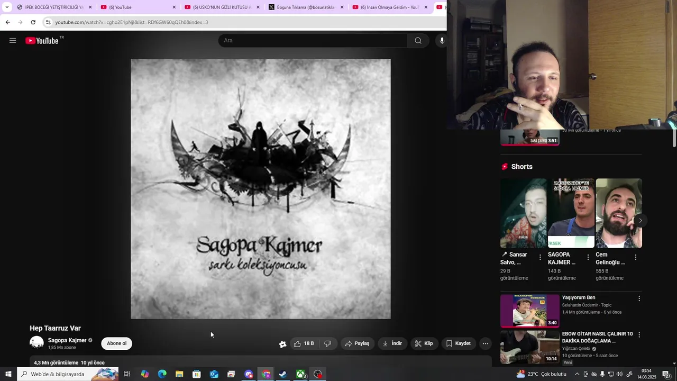Open the Yaşıyorum Ben title link
This screenshot has width=677, height=381.
(579, 297)
